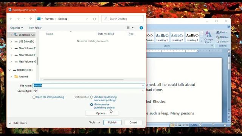Image resolution: width=242 pixels, height=136 pixels.
Task: Open Save as type dropdown
Action: [x=143, y=91]
